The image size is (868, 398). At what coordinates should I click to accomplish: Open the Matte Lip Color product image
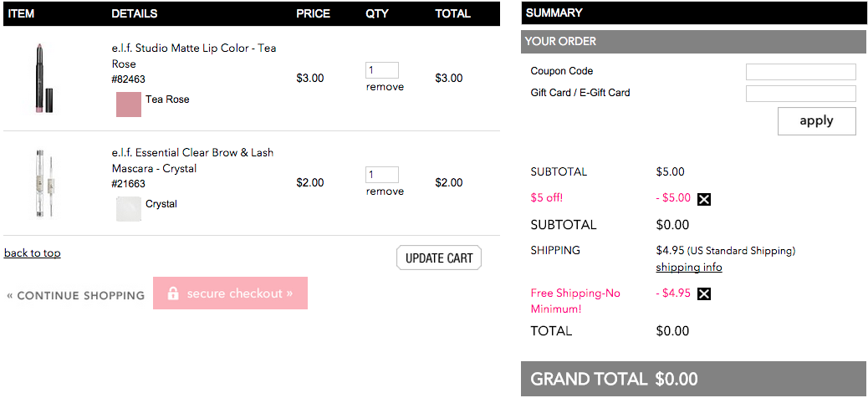point(42,78)
